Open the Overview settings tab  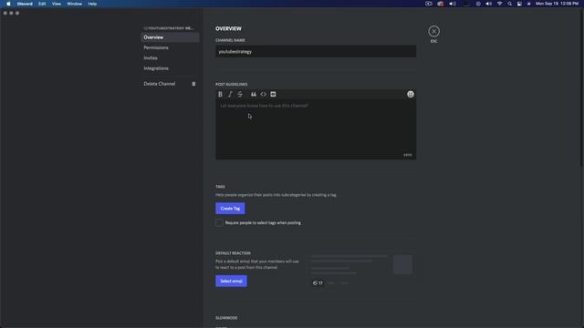pyautogui.click(x=170, y=37)
